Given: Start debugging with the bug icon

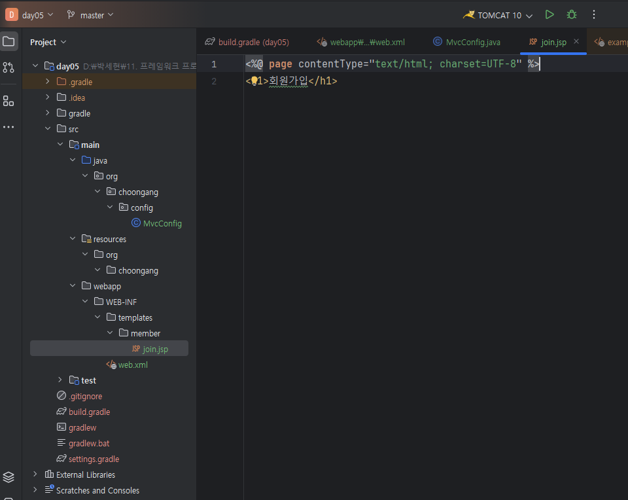Looking at the screenshot, I should 572,15.
